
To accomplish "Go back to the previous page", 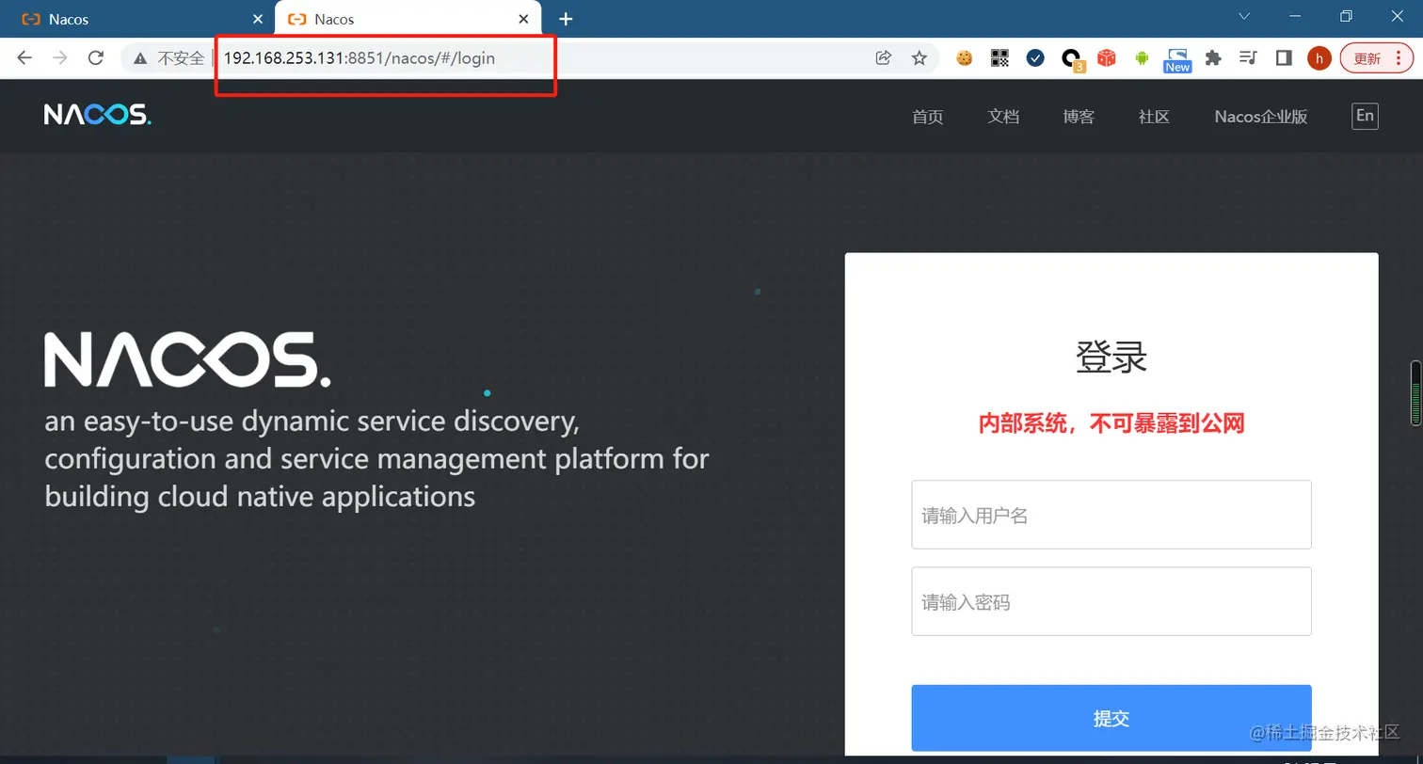I will pyautogui.click(x=24, y=58).
